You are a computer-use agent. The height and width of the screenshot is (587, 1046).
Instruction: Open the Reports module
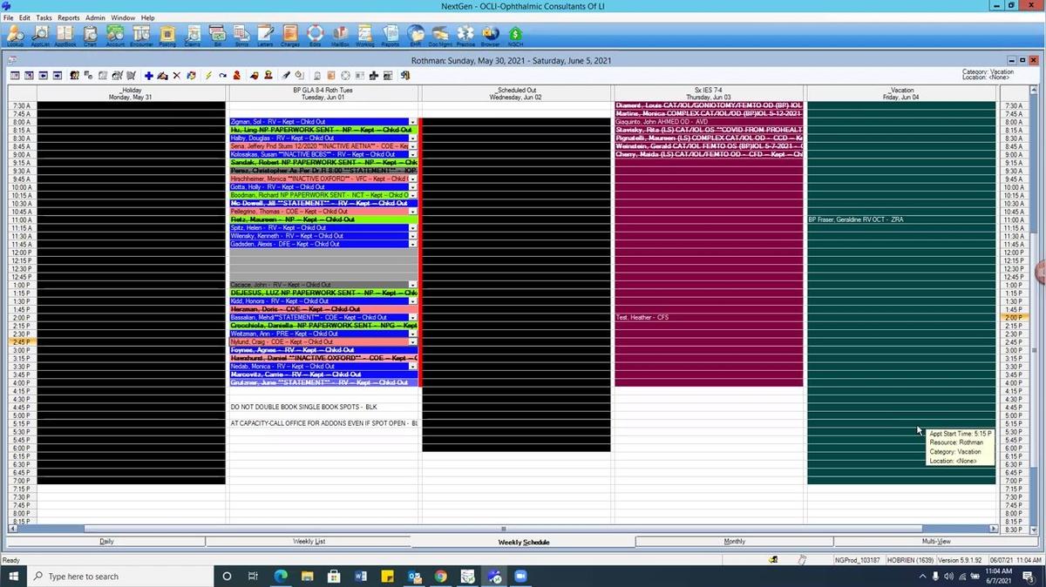pos(390,35)
